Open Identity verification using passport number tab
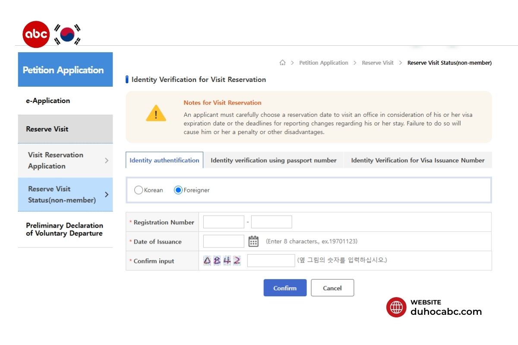518x345 pixels. [273, 160]
